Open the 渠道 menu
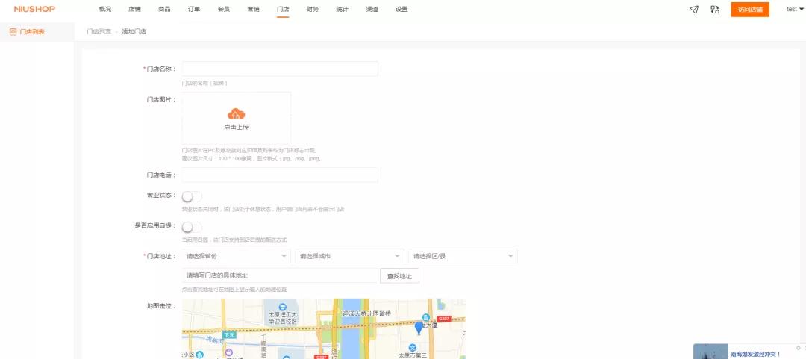806x359 pixels. 372,9
